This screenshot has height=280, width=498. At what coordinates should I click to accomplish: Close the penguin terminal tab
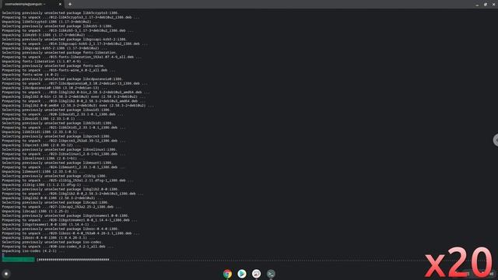(x=60, y=4)
